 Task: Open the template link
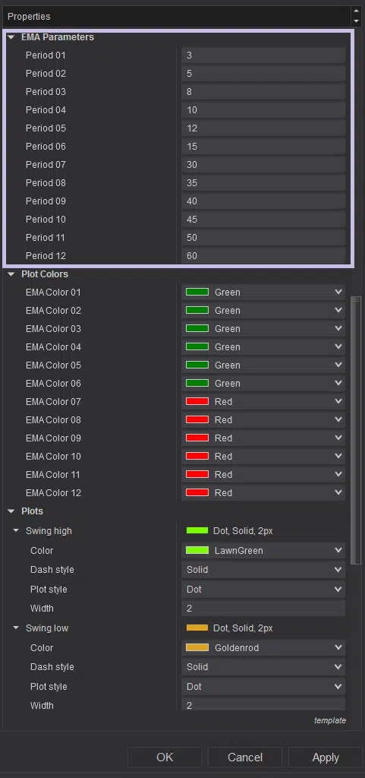[x=330, y=720]
